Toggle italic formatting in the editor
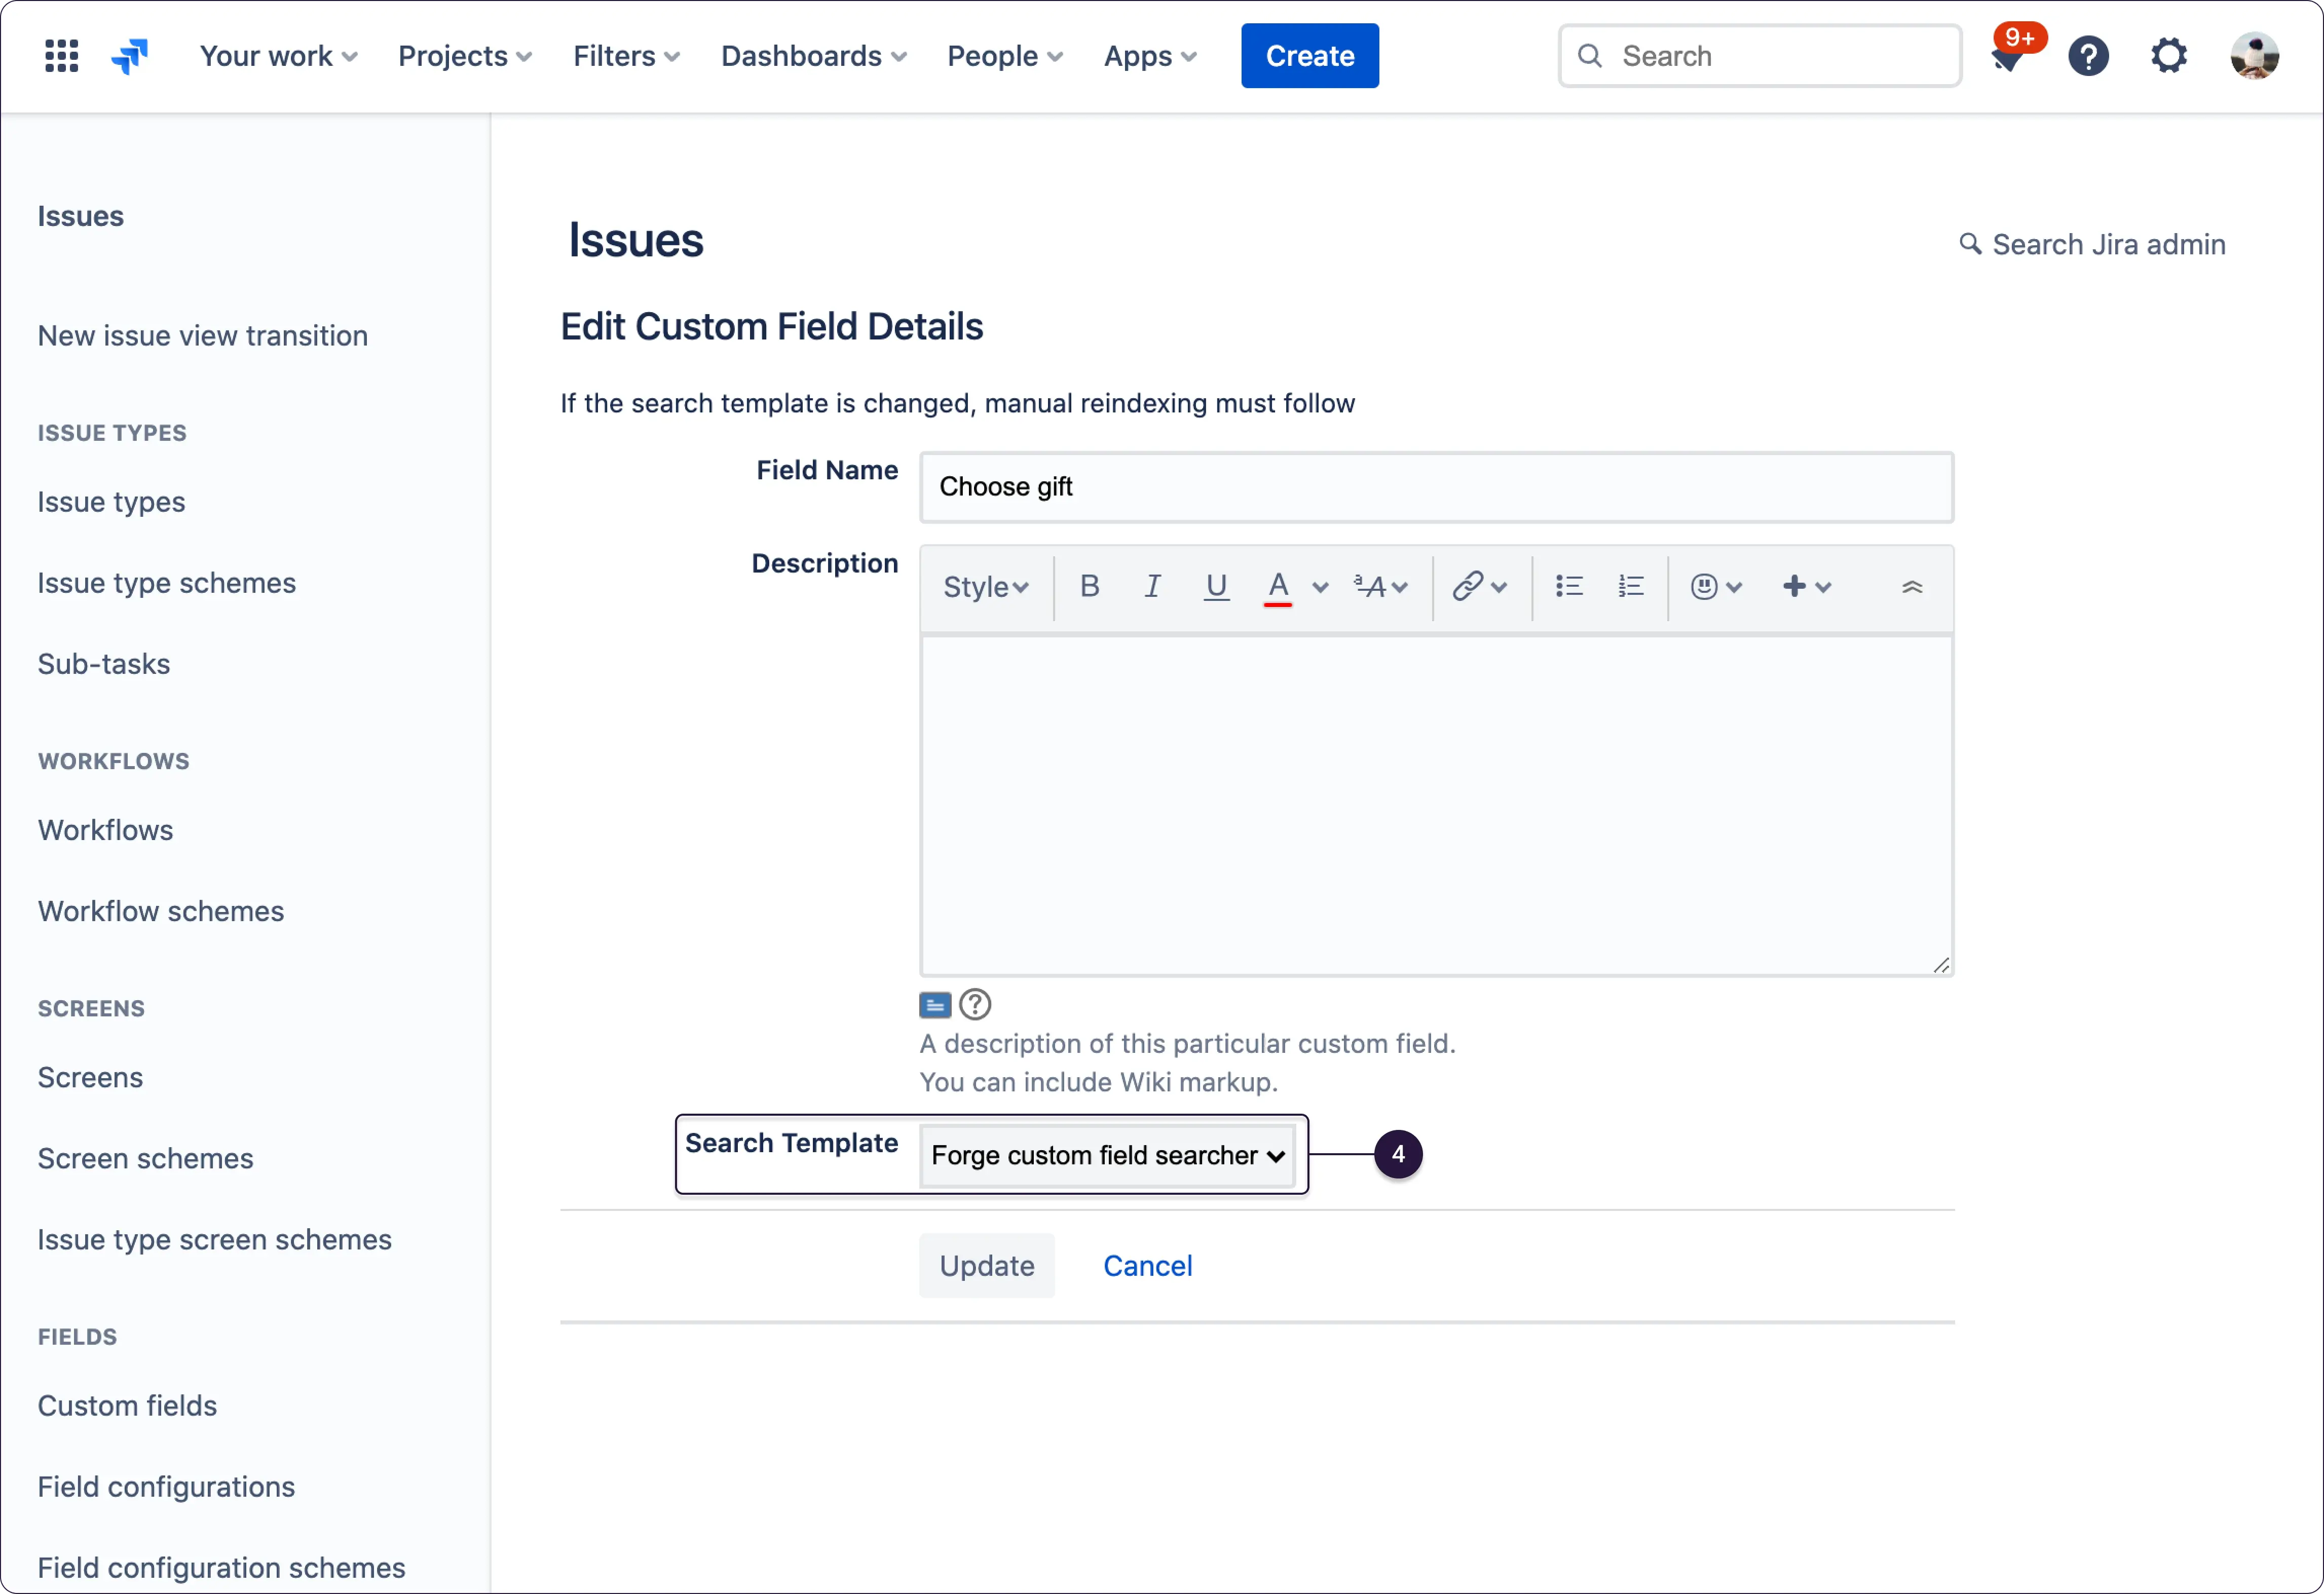The width and height of the screenshot is (2324, 1594). pos(1152,586)
